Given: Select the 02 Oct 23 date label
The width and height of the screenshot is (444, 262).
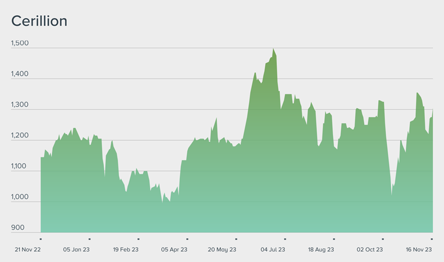Looking at the screenshot, I should pos(370,249).
